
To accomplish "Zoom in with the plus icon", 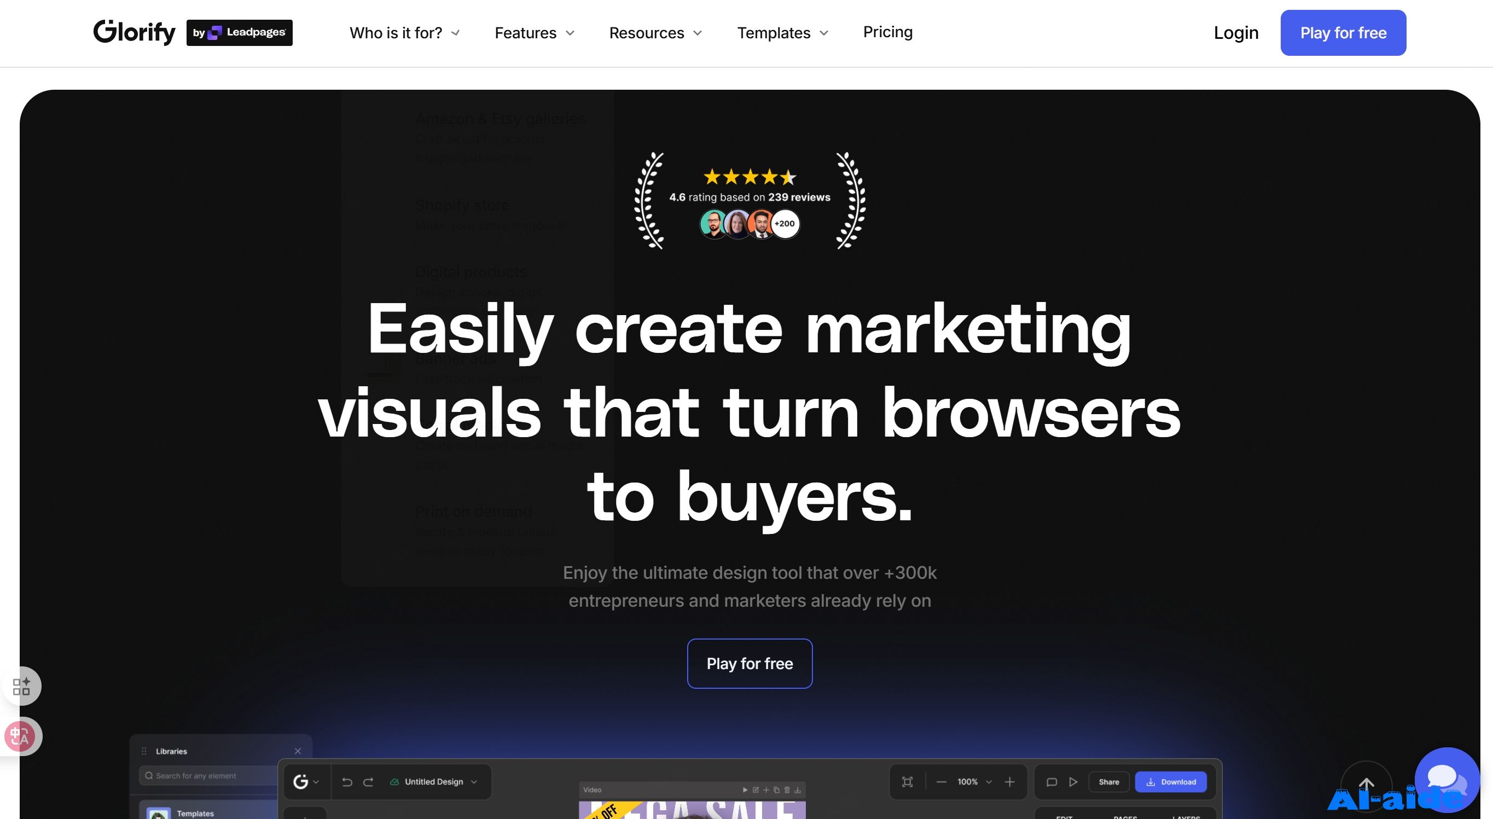I will (1009, 782).
